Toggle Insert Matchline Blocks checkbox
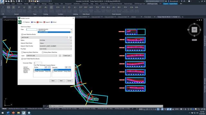206x115 pixels. pyautogui.click(x=22, y=34)
